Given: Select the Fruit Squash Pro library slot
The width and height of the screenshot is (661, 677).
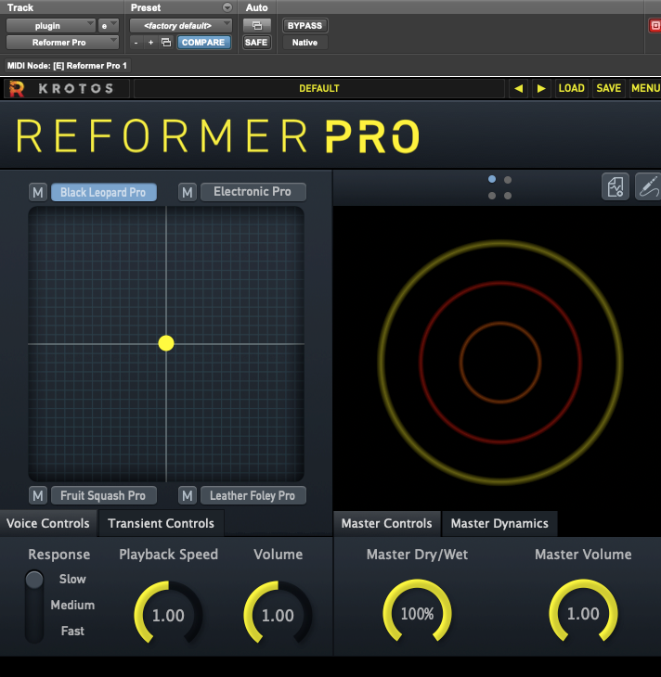Looking at the screenshot, I should click(x=104, y=495).
